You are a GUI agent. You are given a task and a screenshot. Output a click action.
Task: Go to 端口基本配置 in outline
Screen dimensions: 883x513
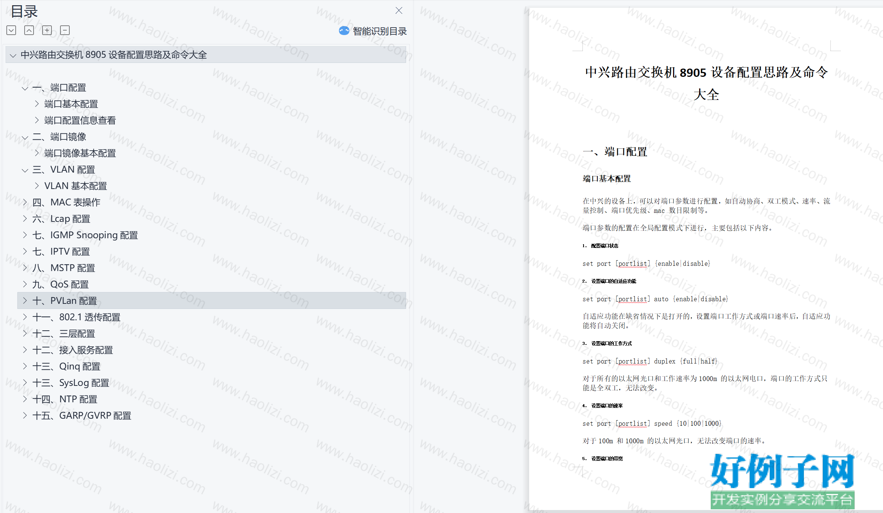click(x=71, y=104)
